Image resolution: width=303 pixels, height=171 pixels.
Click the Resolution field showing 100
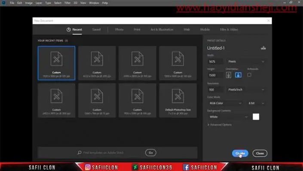point(215,90)
